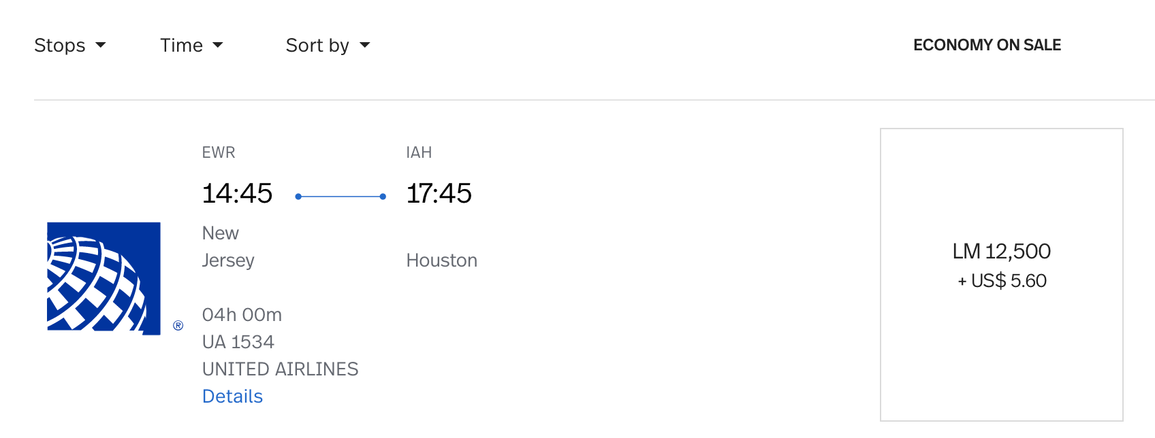
Task: Click the United Airlines globe logo
Action: [x=104, y=278]
